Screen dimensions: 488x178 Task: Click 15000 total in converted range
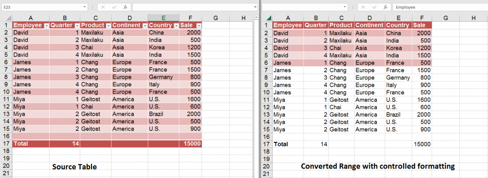click(x=422, y=144)
